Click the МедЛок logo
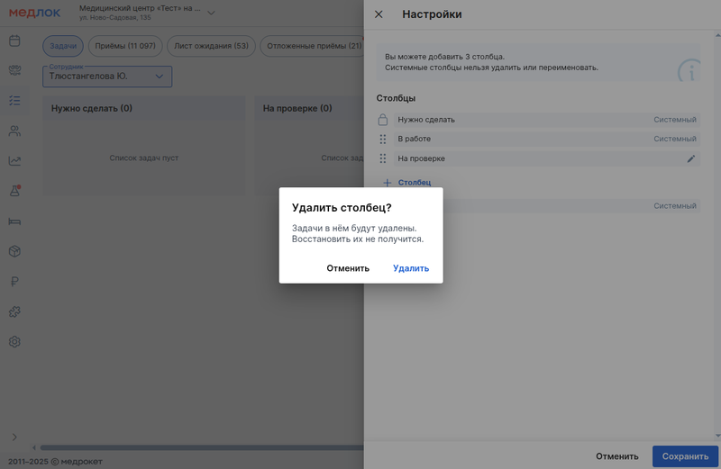Screen dimensions: 721x469 (x=34, y=13)
